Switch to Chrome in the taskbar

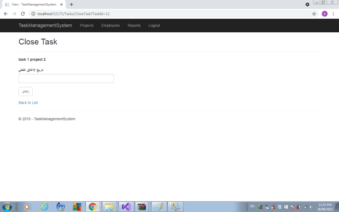pos(93,207)
